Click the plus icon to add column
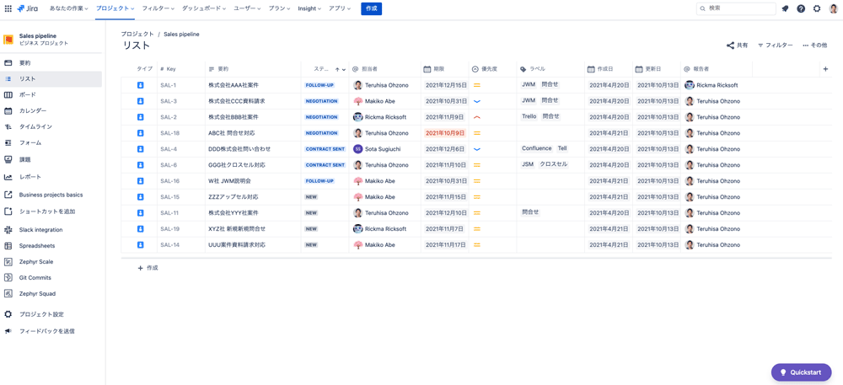 pos(826,69)
